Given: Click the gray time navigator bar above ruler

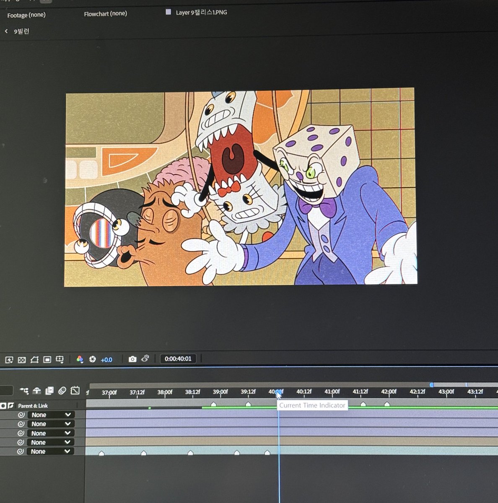Looking at the screenshot, I should click(260, 385).
